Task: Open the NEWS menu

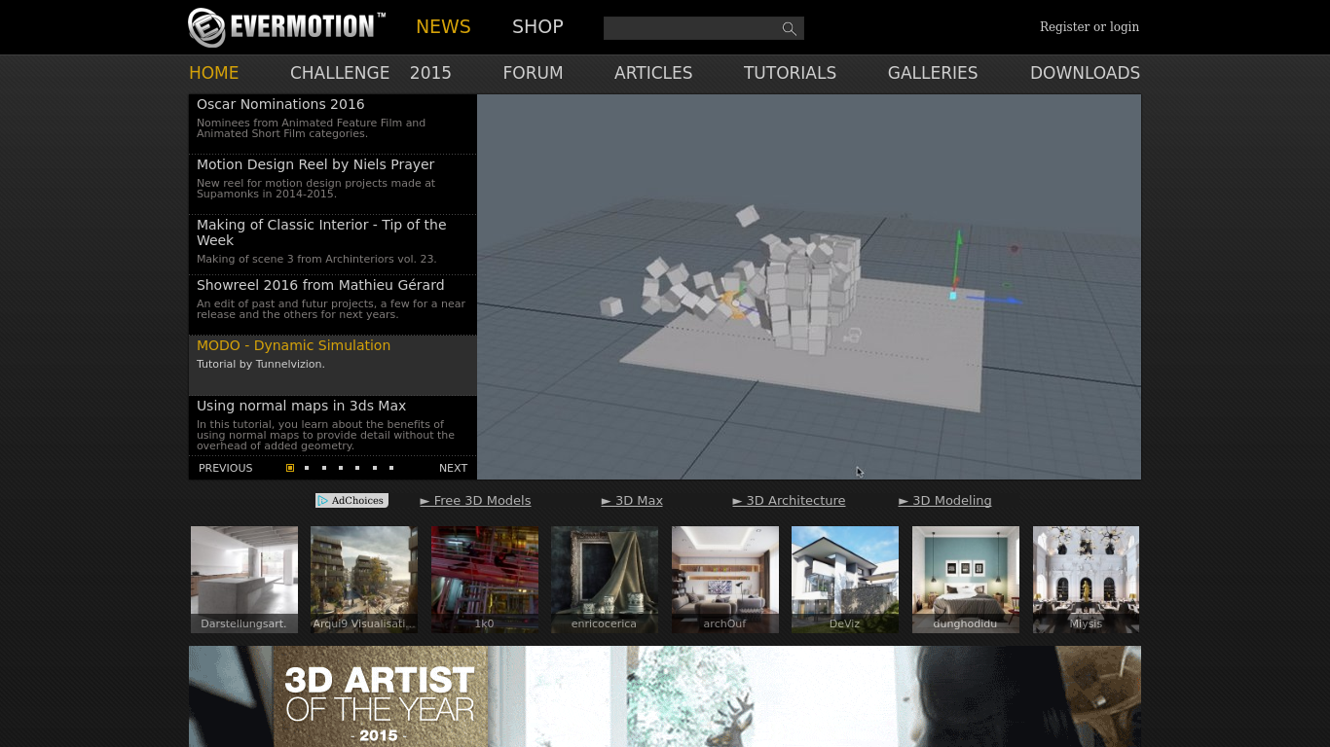Action: (x=443, y=26)
